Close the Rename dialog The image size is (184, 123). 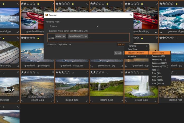pyautogui.click(x=131, y=15)
